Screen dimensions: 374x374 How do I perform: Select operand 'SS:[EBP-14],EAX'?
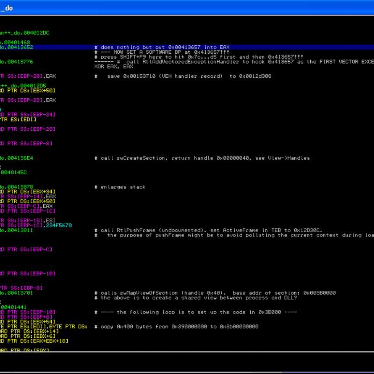32,196
